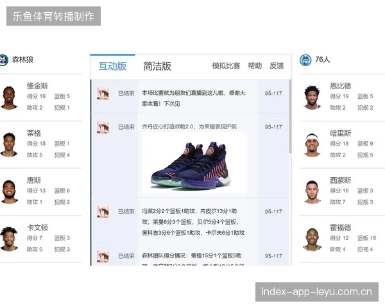Open 蒂格 player portrait

tap(9, 144)
